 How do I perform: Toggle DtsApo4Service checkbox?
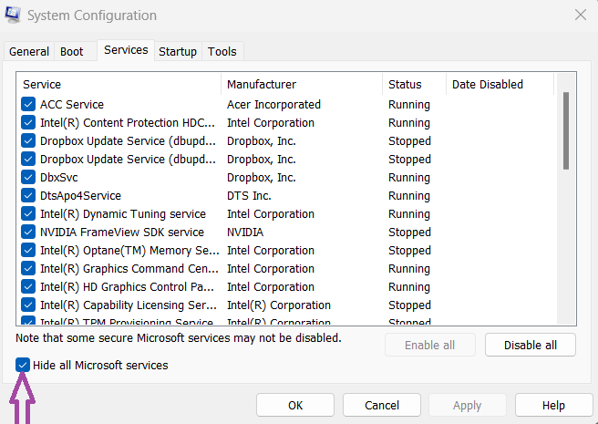(28, 196)
